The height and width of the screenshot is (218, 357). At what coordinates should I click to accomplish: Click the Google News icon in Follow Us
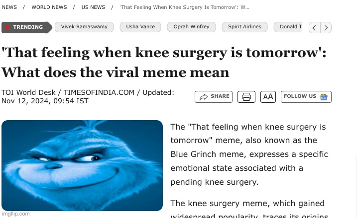coord(324,97)
